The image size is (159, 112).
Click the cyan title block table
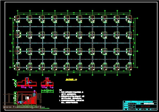tap(139, 105)
